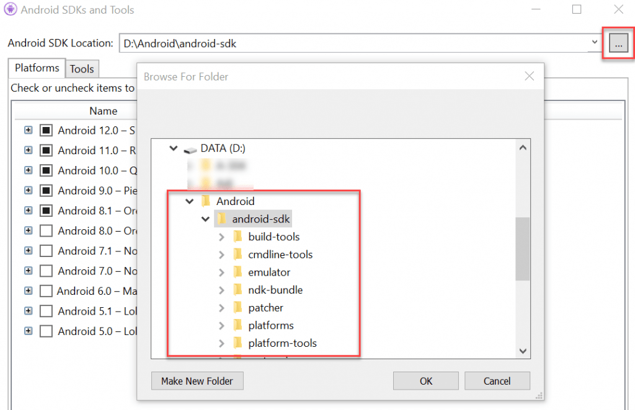Confirm folder selection with OK
The width and height of the screenshot is (635, 410).
[x=426, y=381]
